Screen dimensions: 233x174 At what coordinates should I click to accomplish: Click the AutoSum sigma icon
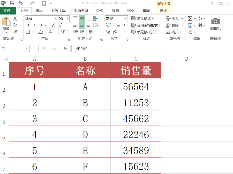[190, 18]
